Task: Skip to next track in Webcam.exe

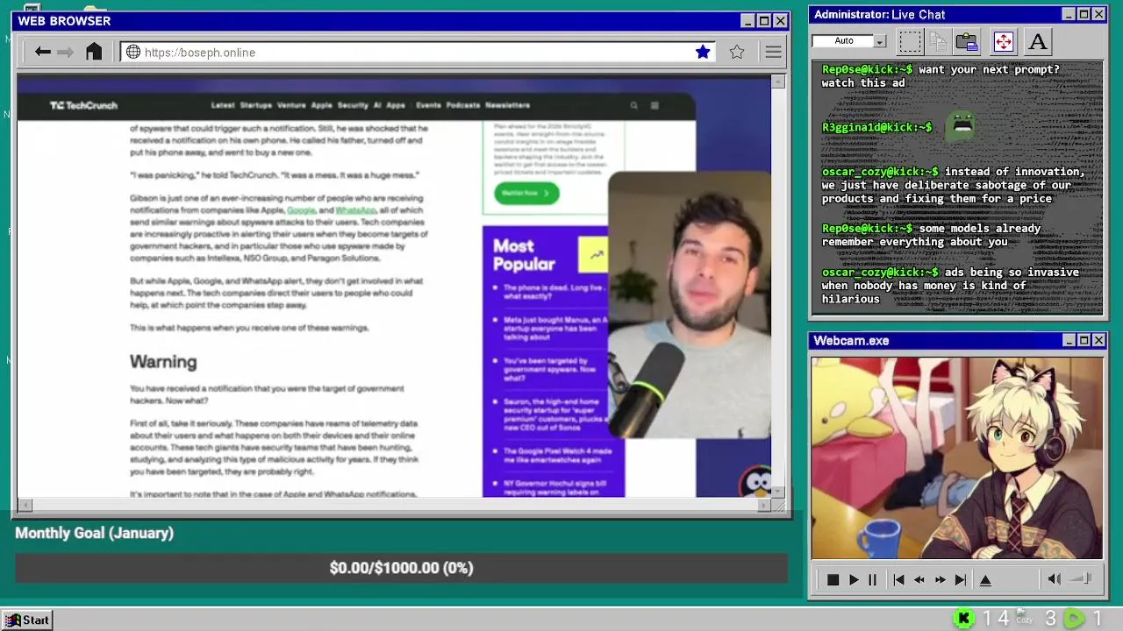Action: click(960, 580)
